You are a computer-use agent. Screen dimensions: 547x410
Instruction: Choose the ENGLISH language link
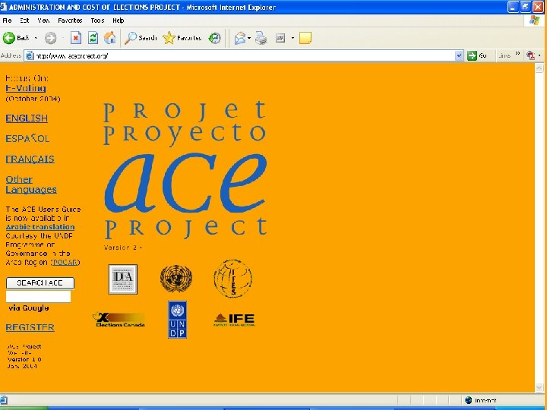27,118
